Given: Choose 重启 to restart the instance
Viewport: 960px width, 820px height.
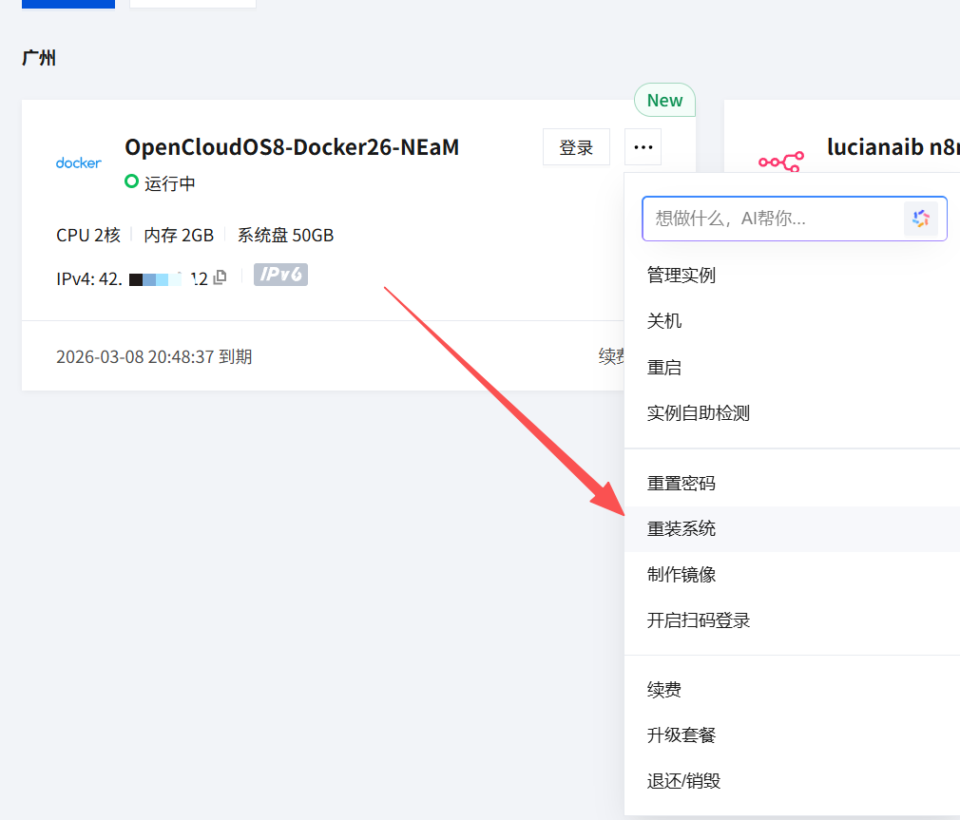Looking at the screenshot, I should 664,367.
